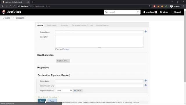Screen dimensions: 186x105
Task: Switch to Declarative Pipeline (Docker) tab
Action: point(82,25)
